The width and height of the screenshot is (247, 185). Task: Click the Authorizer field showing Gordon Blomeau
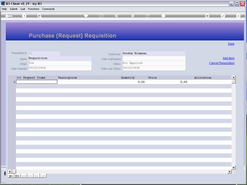(154, 53)
